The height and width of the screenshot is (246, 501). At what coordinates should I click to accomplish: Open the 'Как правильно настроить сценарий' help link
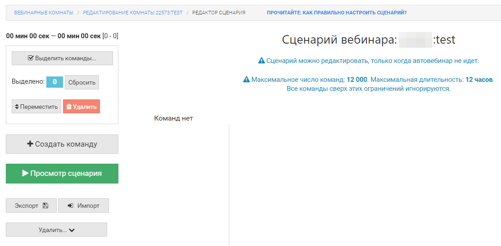pyautogui.click(x=337, y=13)
